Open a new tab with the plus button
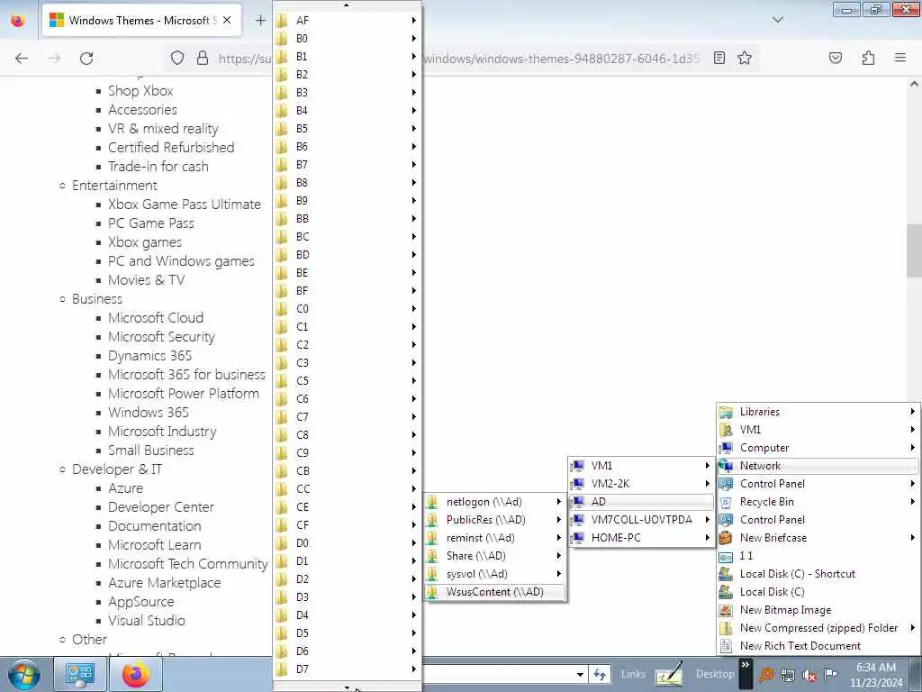922x692 pixels. pyautogui.click(x=260, y=21)
